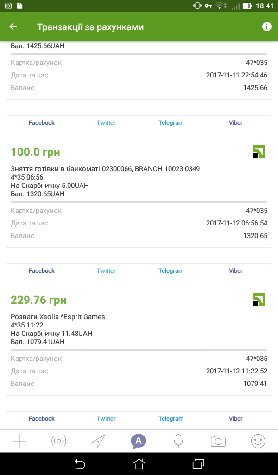This screenshot has height=475, width=278.
Task: Tap PrivatBank logo on 100.0 грн transaction
Action: coord(259,152)
